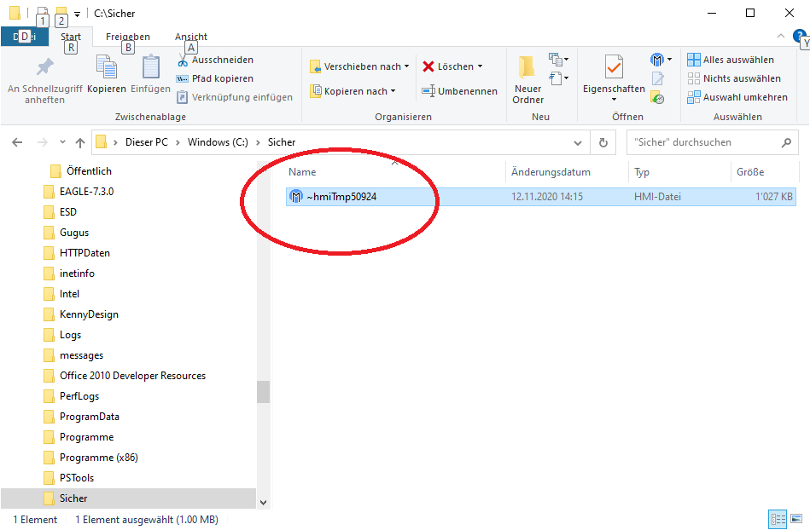The height and width of the screenshot is (530, 810).
Task: Switch to large icons view in status bar
Action: click(795, 519)
